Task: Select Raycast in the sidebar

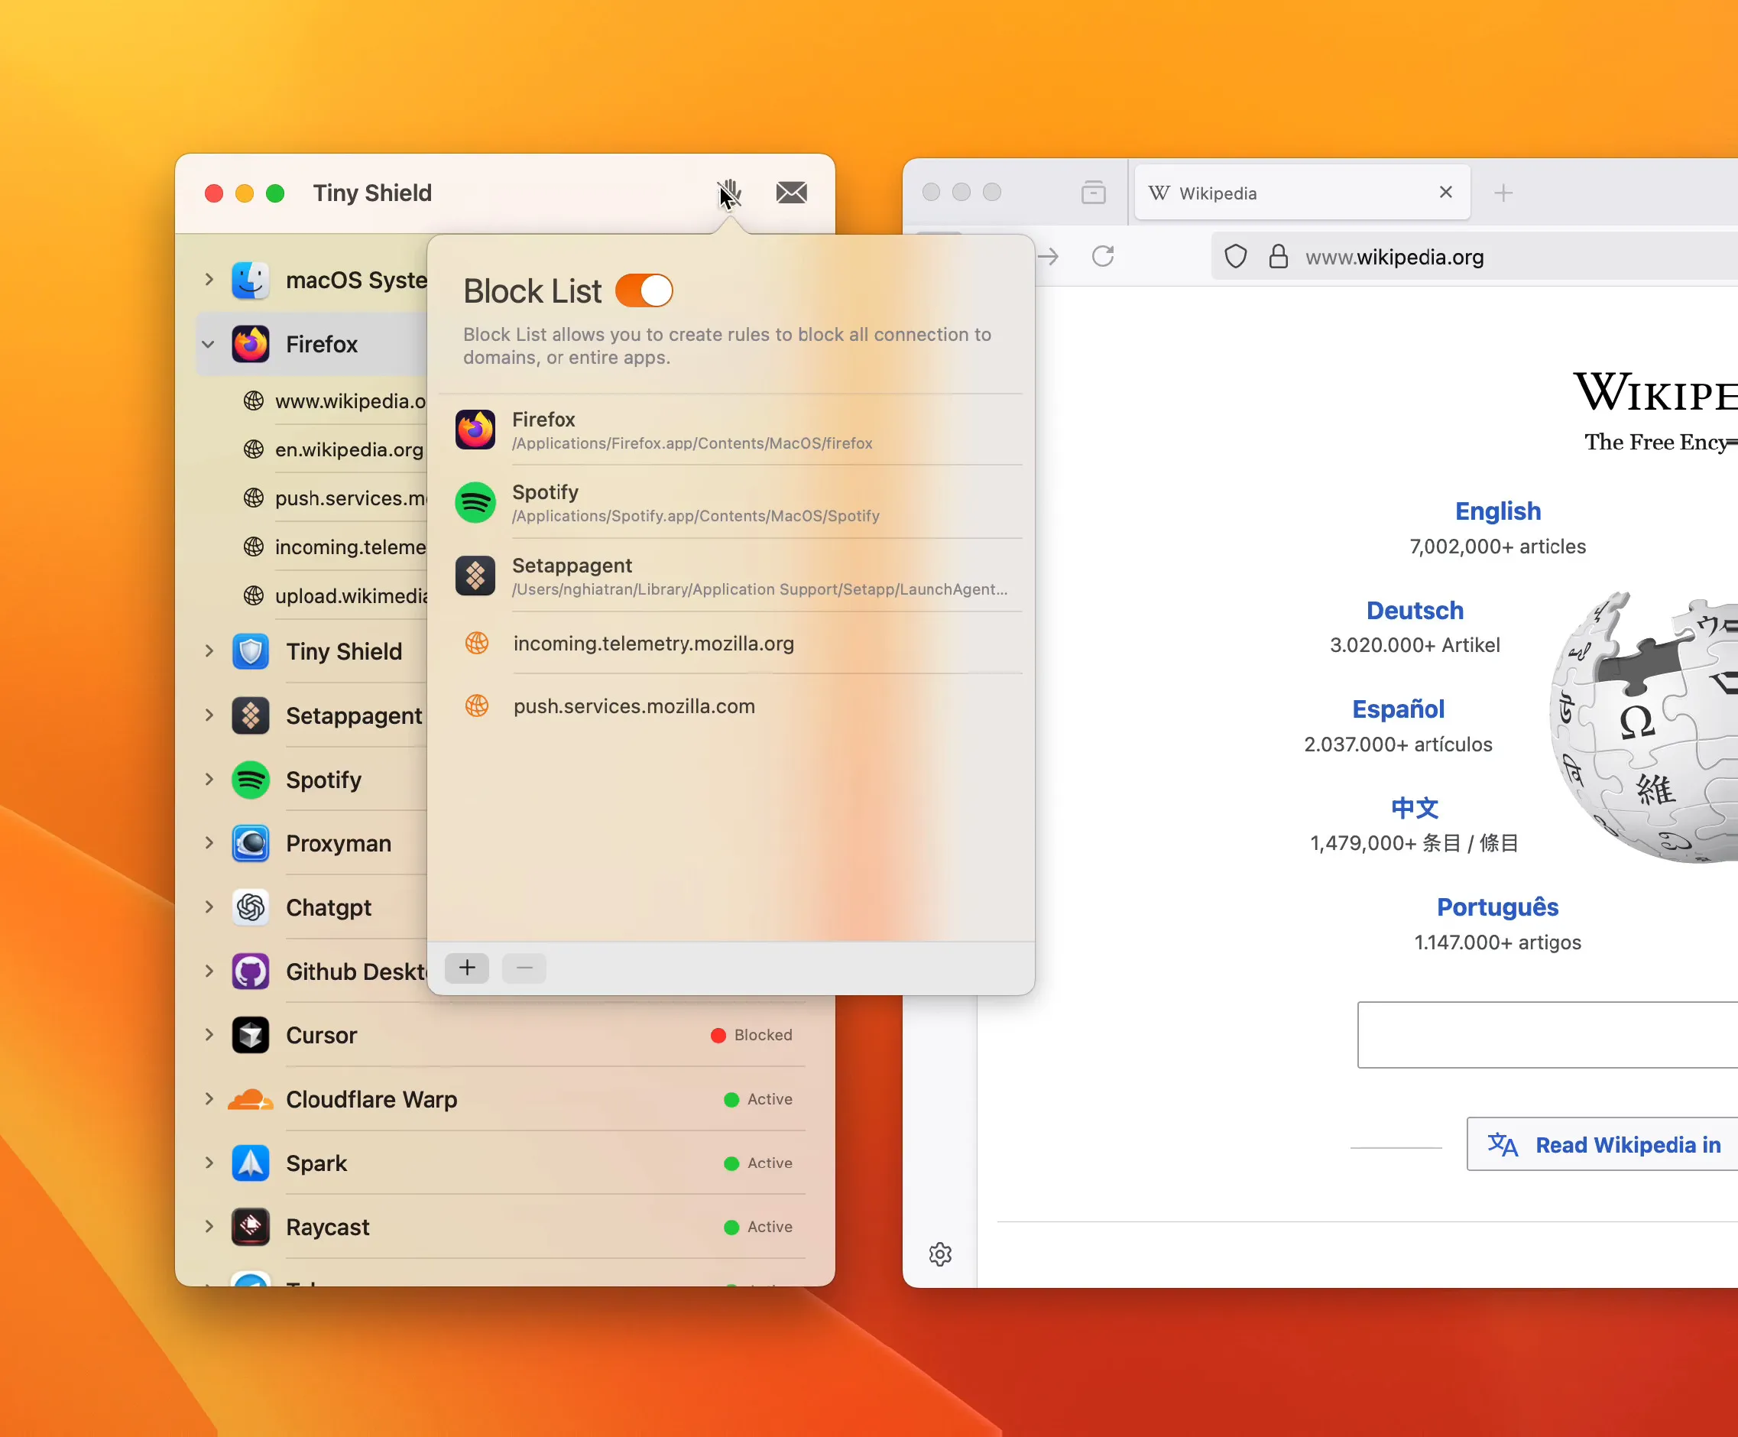Action: click(x=328, y=1227)
